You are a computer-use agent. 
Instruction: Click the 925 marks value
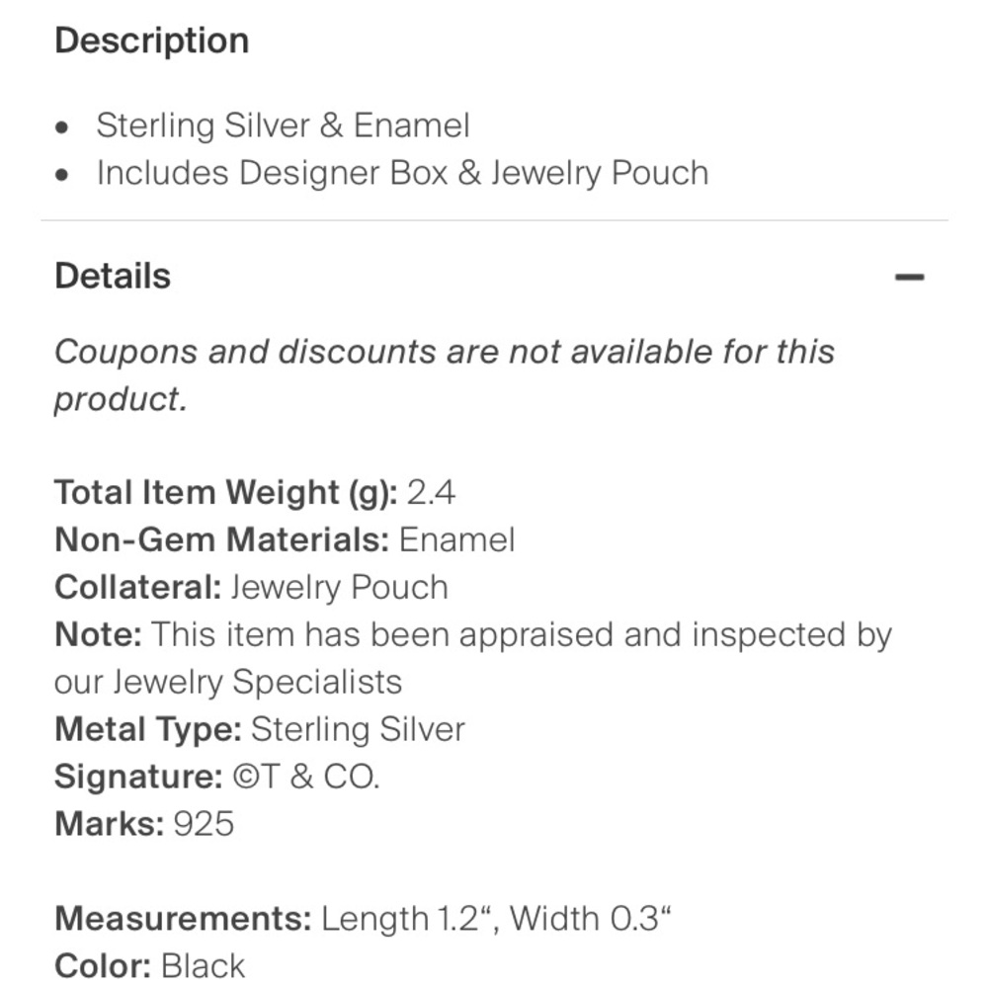click(x=205, y=824)
